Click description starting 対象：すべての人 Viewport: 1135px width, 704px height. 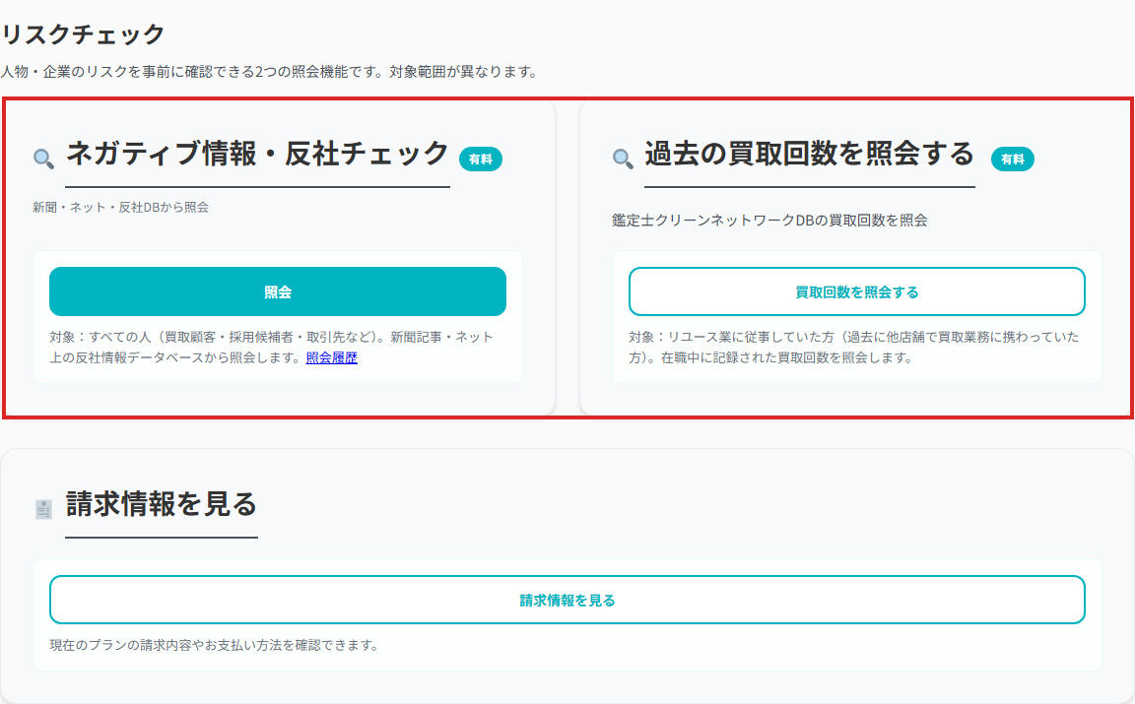(x=272, y=348)
